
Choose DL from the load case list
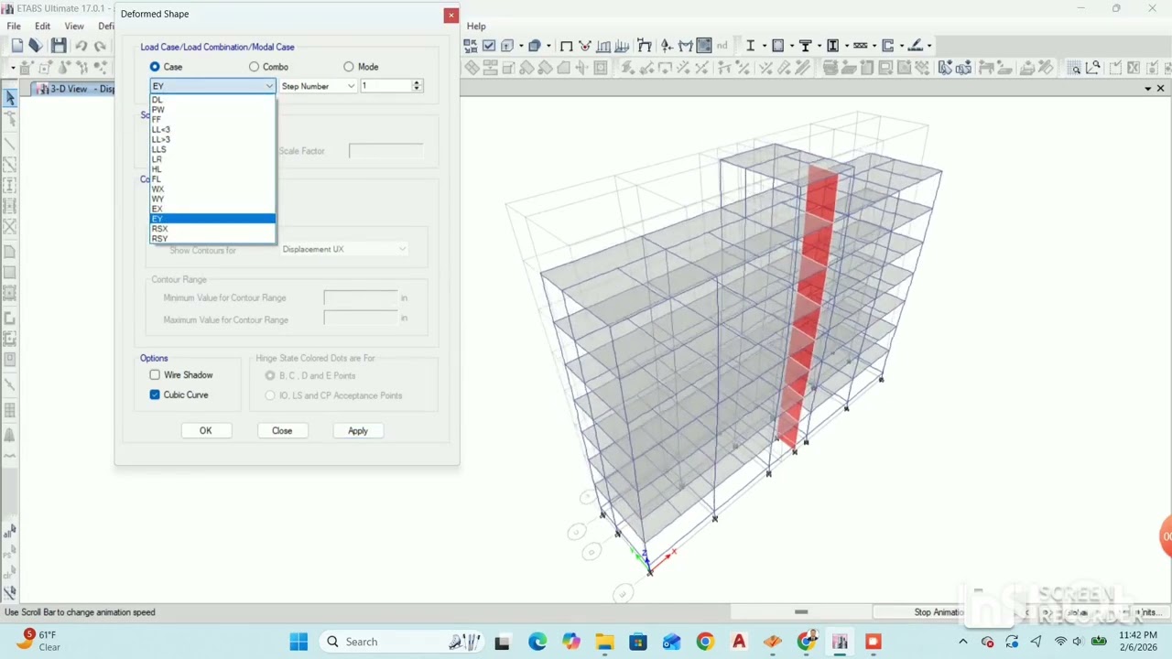click(x=212, y=100)
